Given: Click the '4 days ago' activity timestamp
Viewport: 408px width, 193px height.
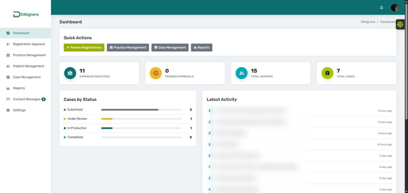Looking at the screenshot, I should point(386,167).
